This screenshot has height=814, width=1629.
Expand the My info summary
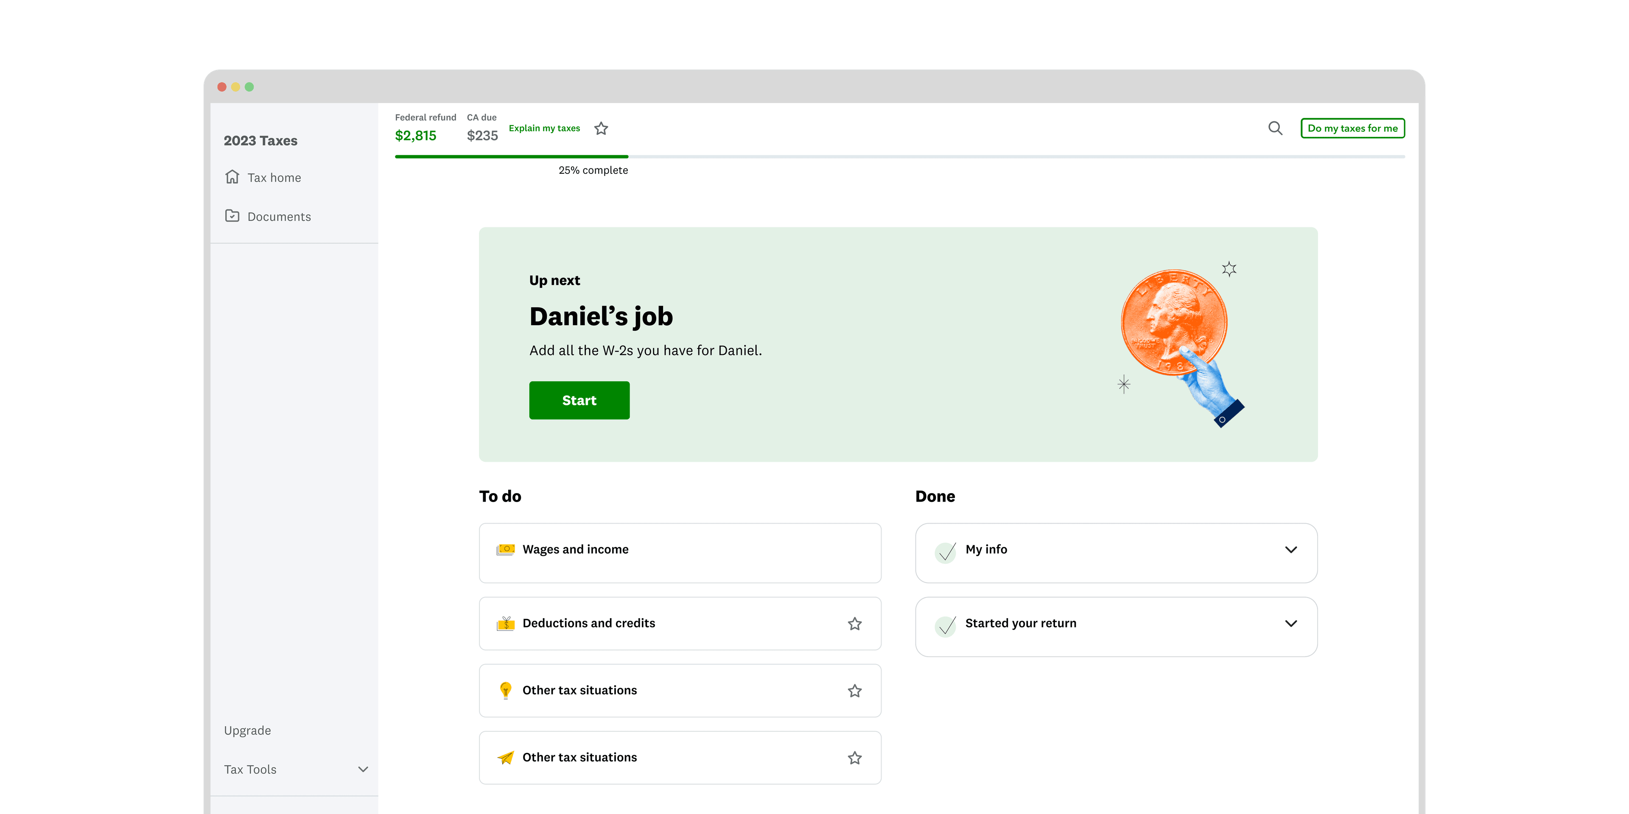coord(1291,550)
